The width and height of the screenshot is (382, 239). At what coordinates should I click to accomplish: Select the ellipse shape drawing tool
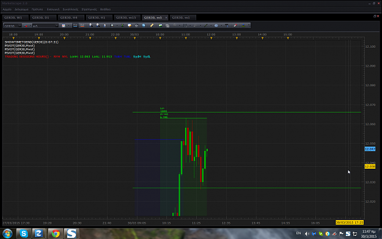[x=216, y=25]
